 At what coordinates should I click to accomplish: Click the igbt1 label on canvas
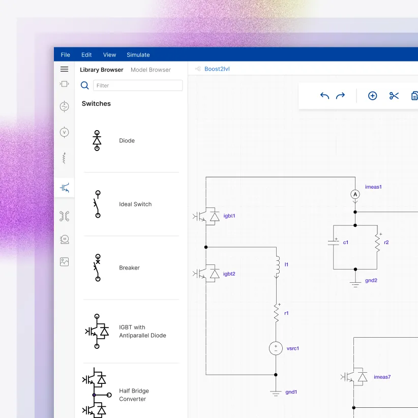229,216
